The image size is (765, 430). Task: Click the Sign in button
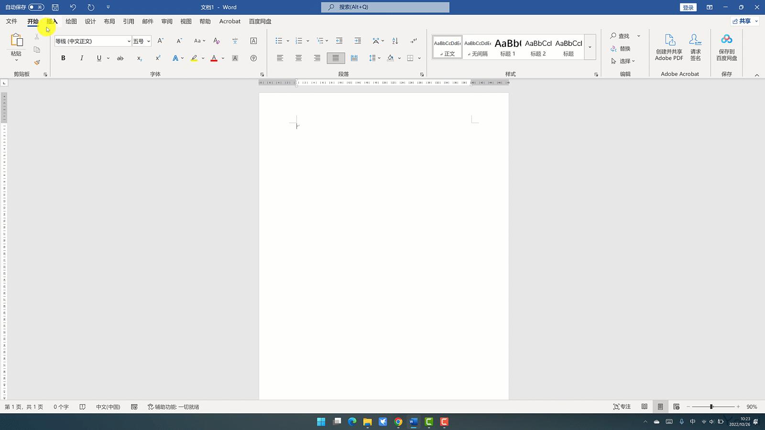pos(688,7)
